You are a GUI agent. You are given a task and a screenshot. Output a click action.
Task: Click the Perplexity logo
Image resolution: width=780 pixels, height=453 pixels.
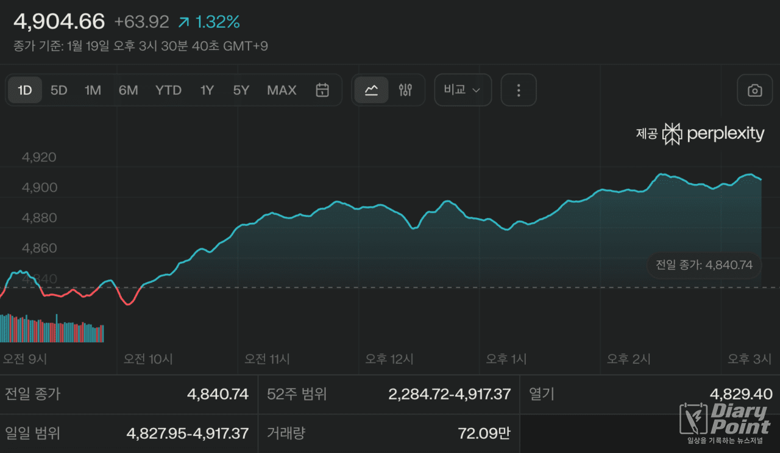tap(714, 133)
